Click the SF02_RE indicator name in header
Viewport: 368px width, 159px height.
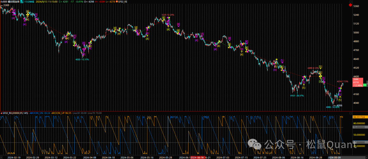(123, 2)
